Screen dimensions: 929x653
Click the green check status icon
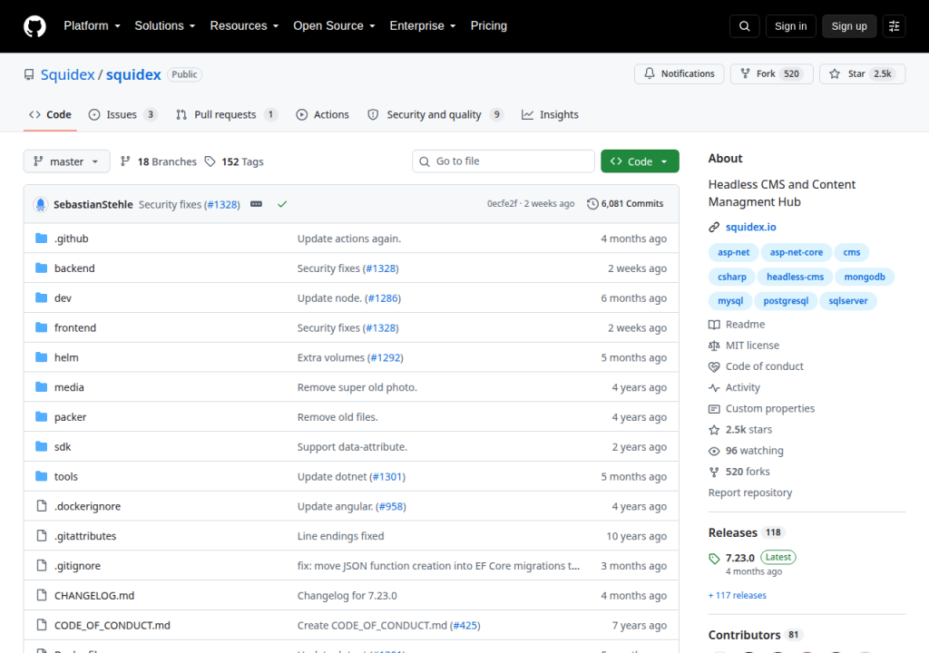[282, 204]
